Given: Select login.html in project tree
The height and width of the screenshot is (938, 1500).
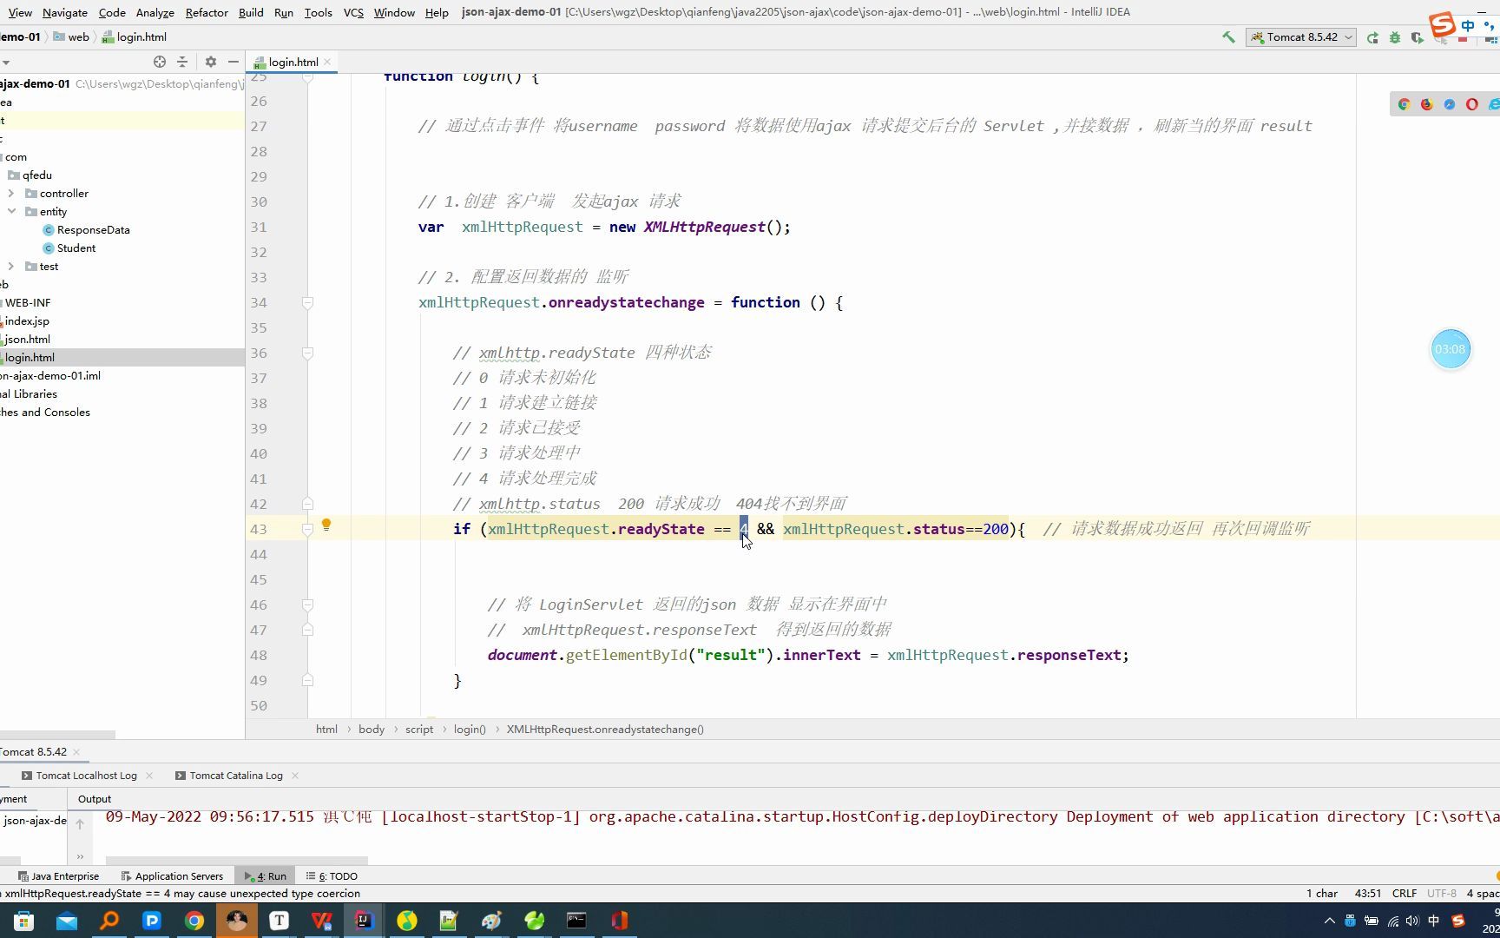Looking at the screenshot, I should [x=29, y=358].
